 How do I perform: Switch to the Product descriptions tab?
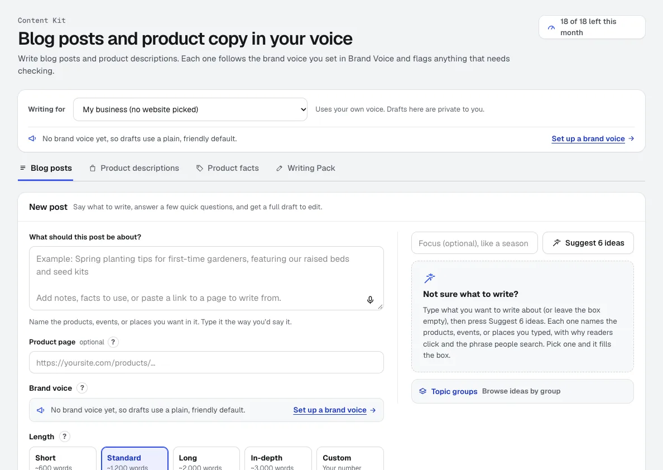click(134, 169)
